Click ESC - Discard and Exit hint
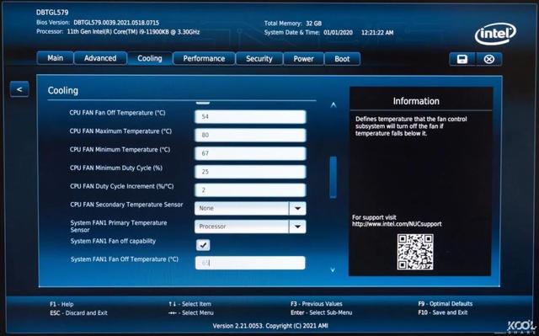 [78, 313]
